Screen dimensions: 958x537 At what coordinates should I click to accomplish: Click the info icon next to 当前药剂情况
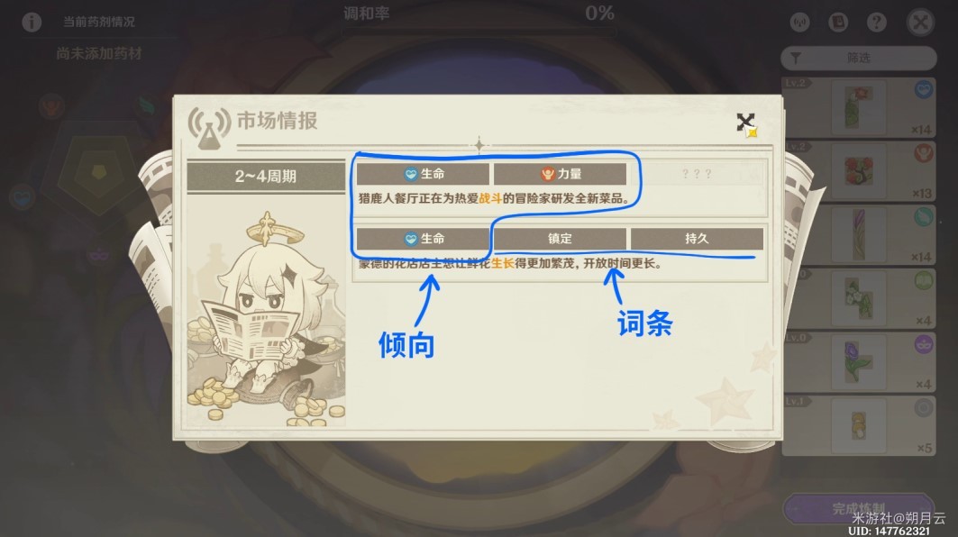pos(32,22)
